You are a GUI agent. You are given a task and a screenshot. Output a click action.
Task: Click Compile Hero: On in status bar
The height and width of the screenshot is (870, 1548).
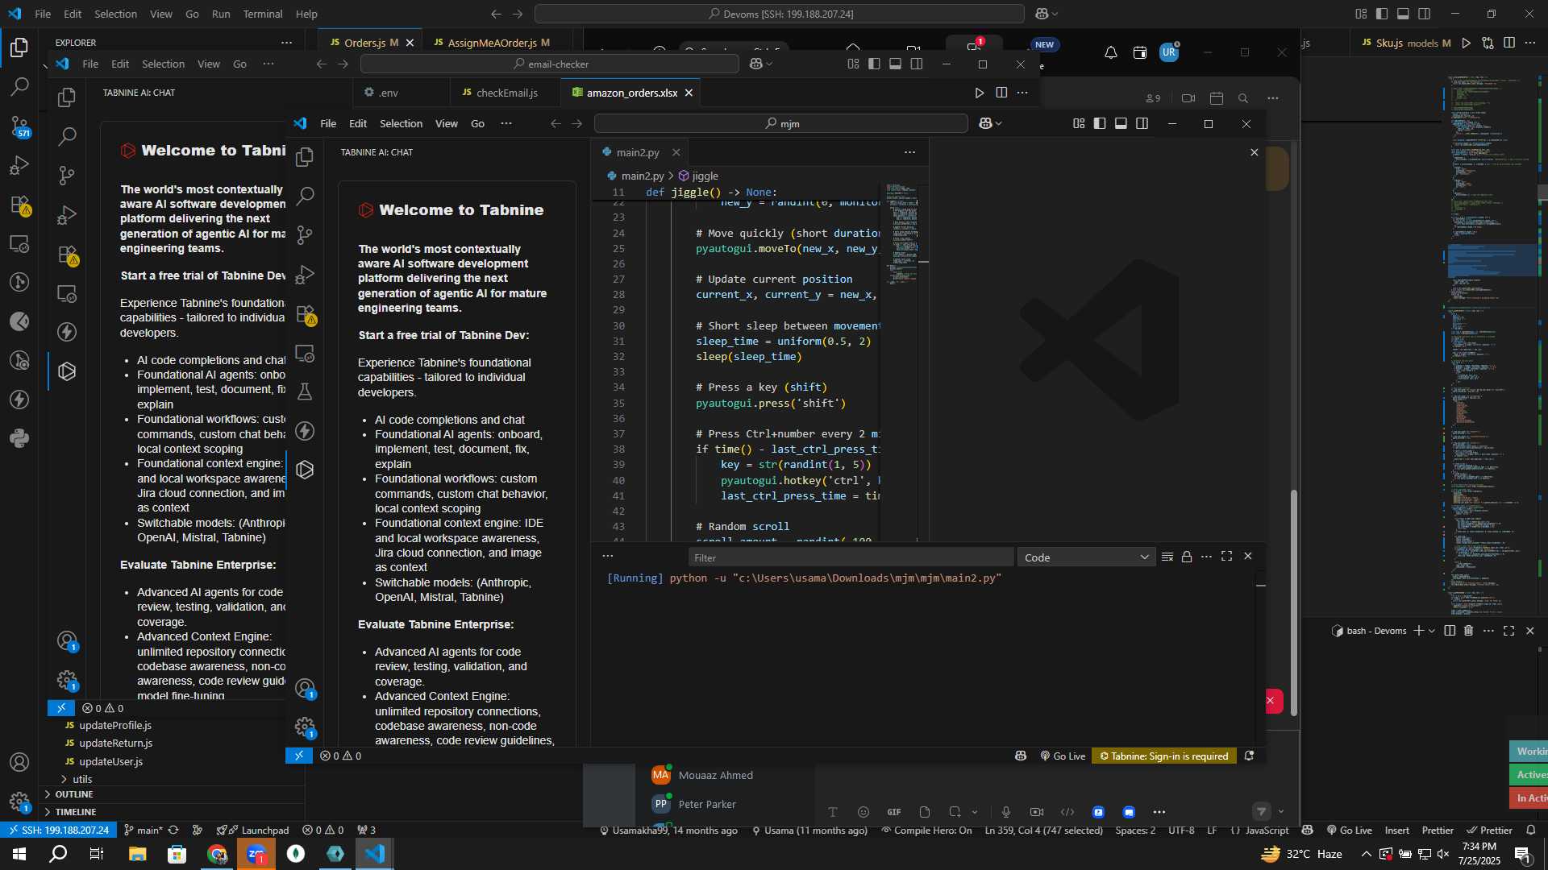926,830
